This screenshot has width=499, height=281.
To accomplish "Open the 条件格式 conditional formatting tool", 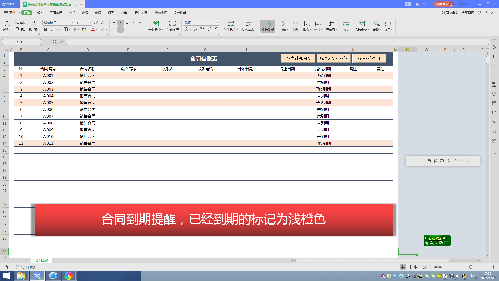I will [231, 26].
